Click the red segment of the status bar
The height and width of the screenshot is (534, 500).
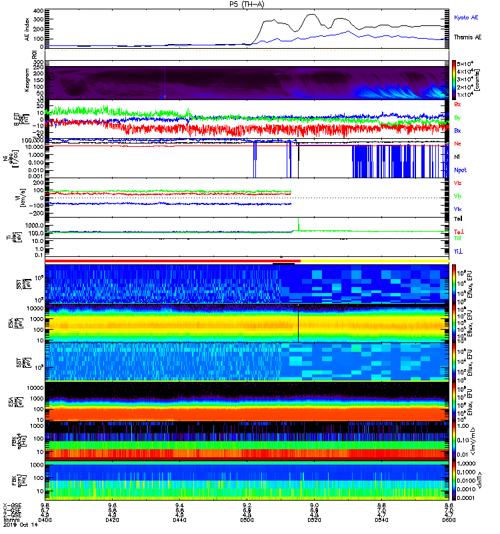click(173, 261)
